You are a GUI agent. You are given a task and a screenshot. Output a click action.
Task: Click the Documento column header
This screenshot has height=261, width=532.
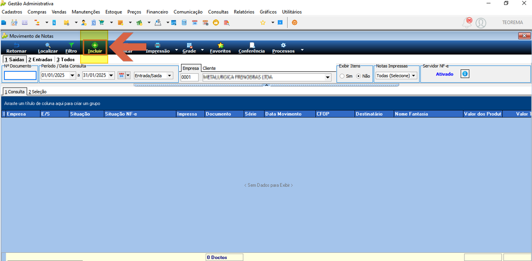point(224,114)
